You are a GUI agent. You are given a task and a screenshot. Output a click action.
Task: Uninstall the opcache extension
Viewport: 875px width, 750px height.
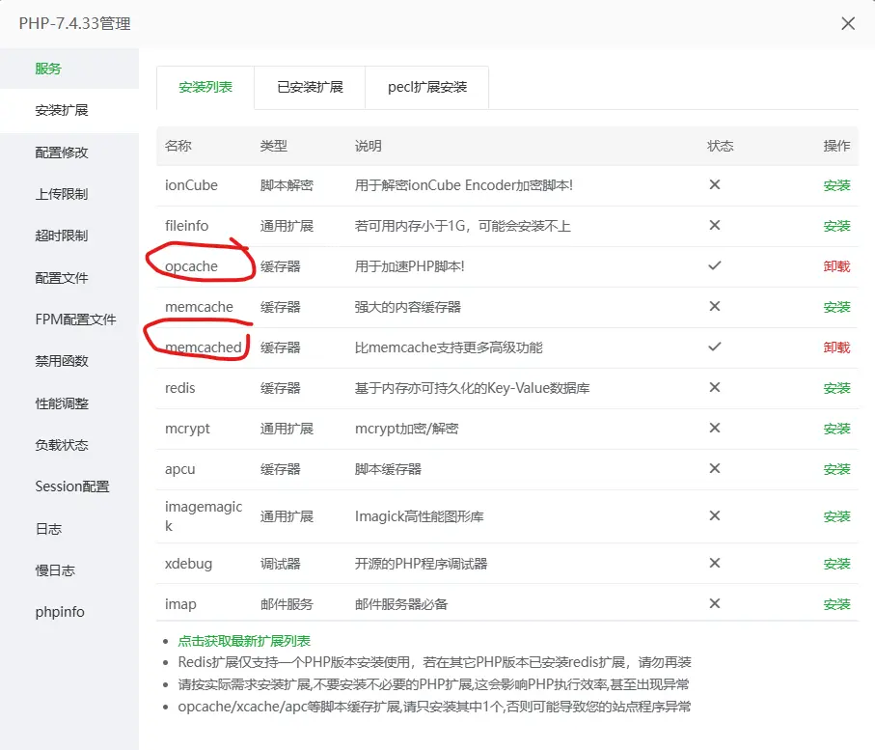(834, 266)
